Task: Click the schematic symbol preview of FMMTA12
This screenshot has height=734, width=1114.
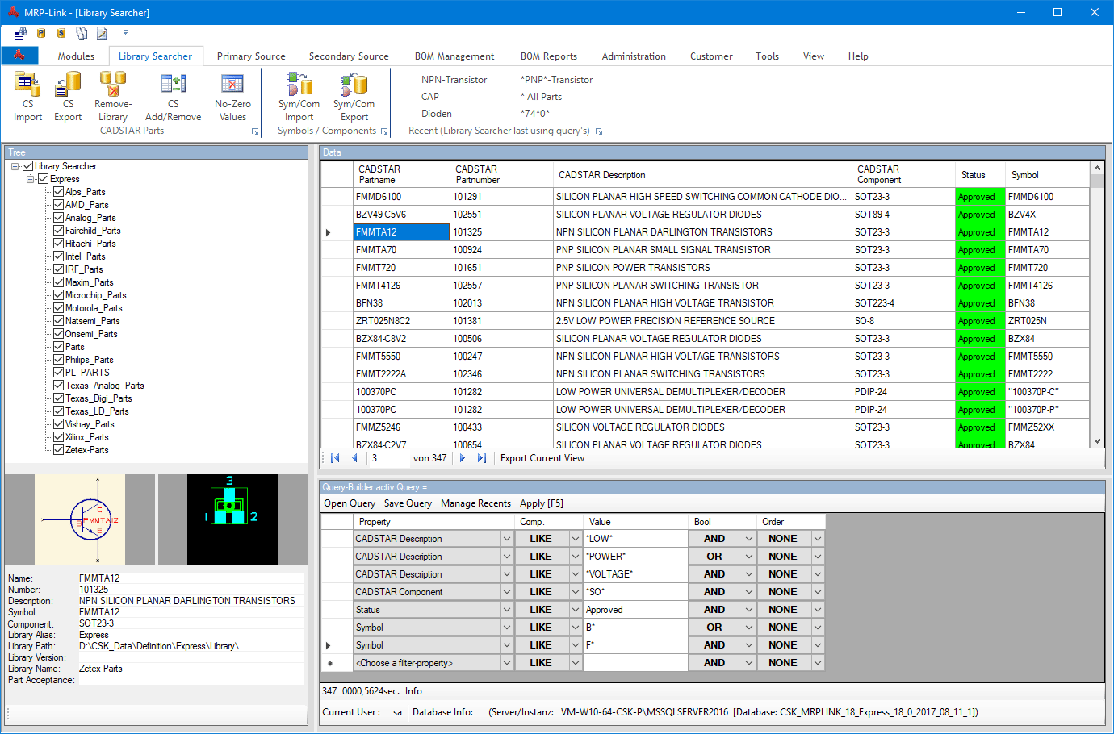Action: [80, 519]
